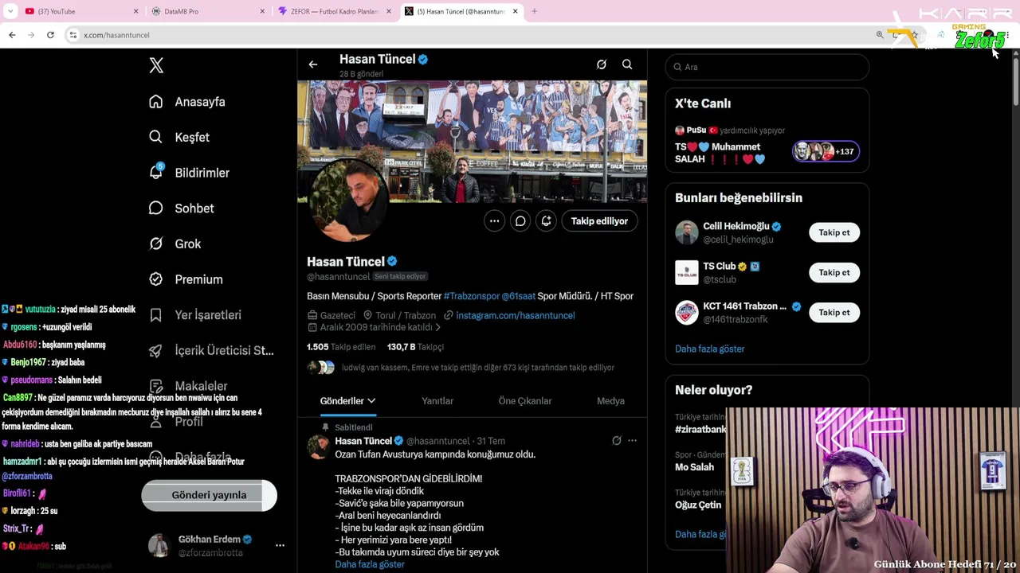Open a new browser tab
This screenshot has width=1020, height=573.
[534, 11]
